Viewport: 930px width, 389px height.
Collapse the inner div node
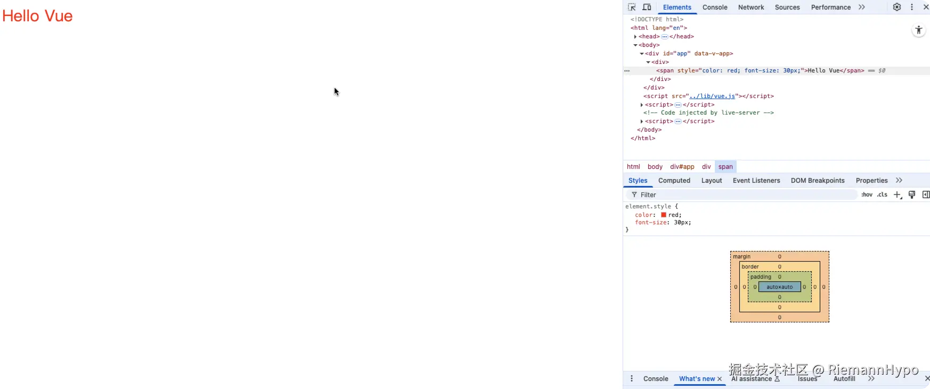click(x=648, y=62)
